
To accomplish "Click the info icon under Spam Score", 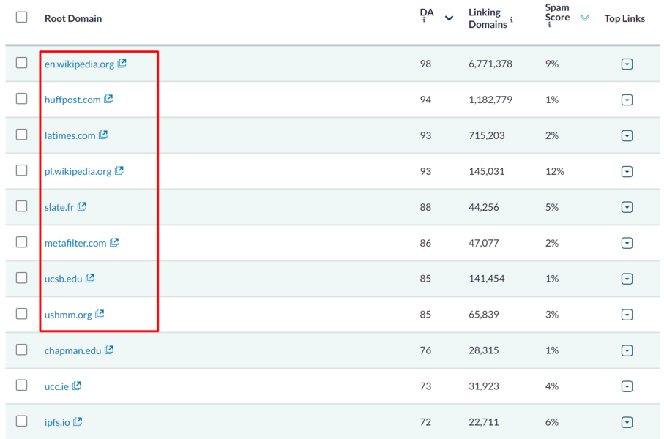I will click(549, 25).
